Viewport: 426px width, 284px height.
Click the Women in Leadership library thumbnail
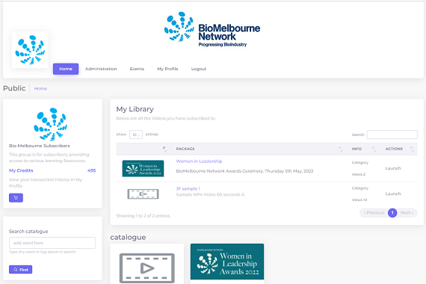pos(143,168)
